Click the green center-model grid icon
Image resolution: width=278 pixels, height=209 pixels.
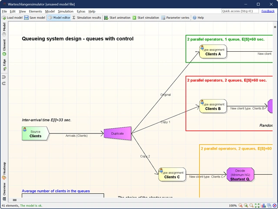tap(258, 206)
